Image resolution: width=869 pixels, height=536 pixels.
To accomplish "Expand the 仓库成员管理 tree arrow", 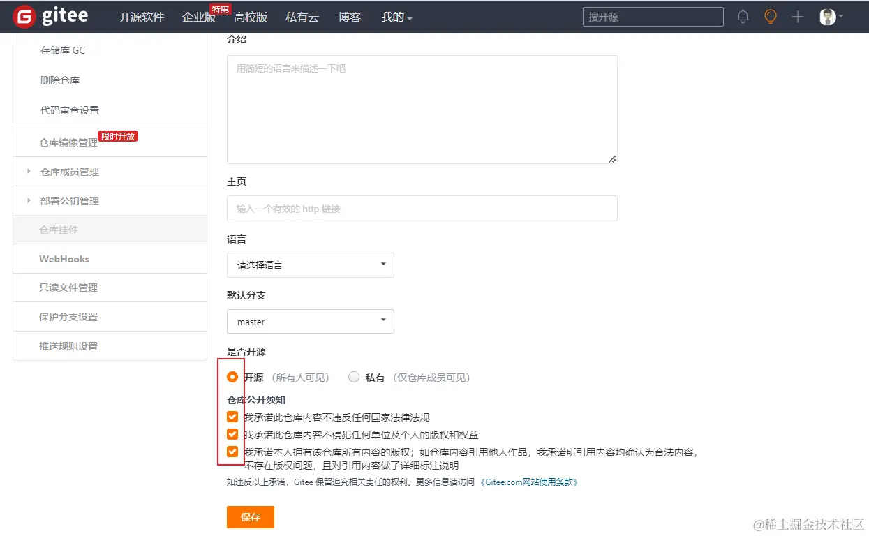I will (x=29, y=171).
